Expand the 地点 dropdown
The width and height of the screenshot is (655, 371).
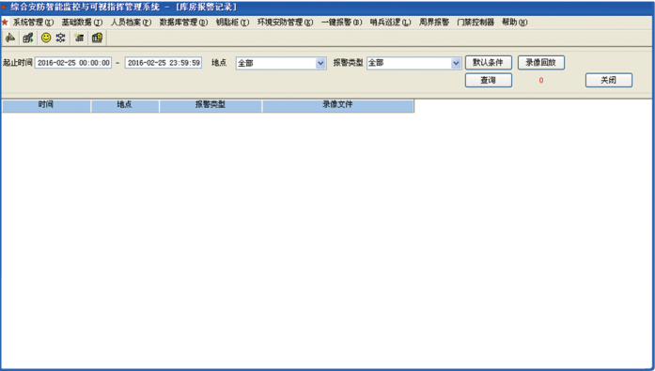[320, 63]
